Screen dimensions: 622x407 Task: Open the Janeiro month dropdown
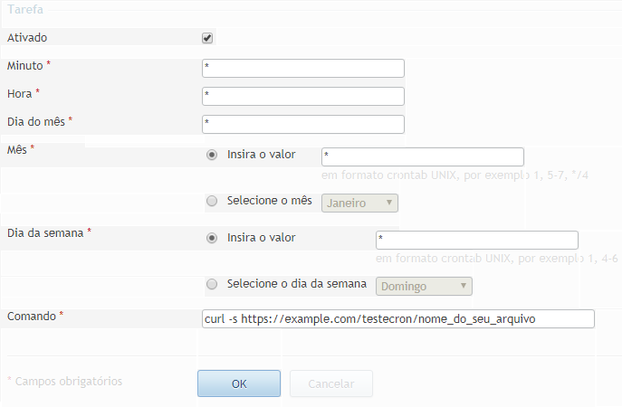click(359, 203)
